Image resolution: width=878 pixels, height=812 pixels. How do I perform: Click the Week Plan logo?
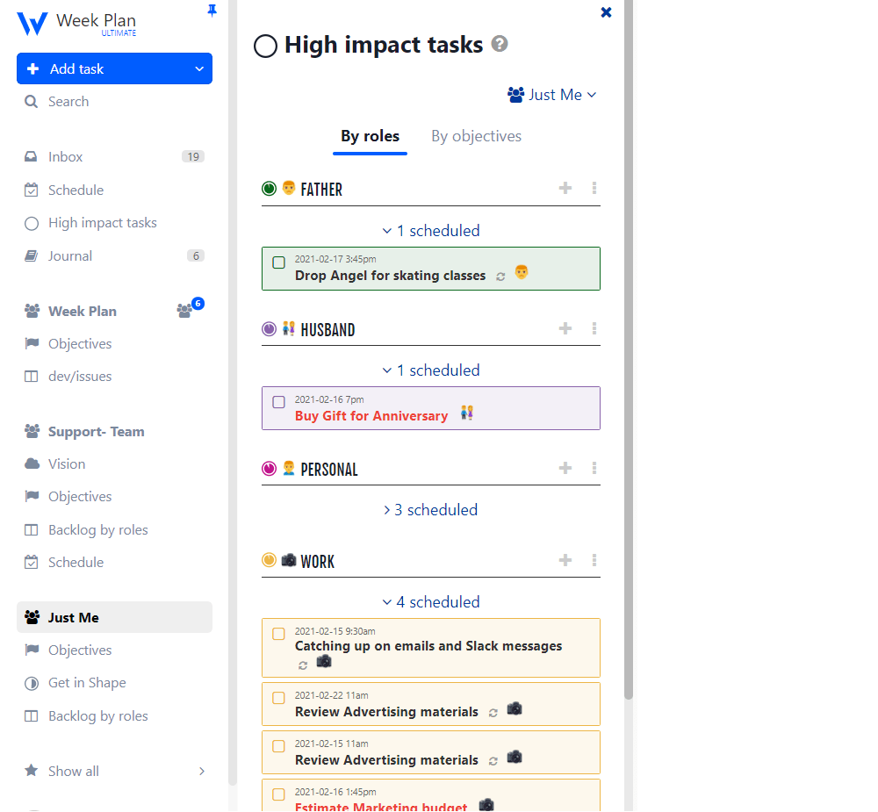coord(32,23)
